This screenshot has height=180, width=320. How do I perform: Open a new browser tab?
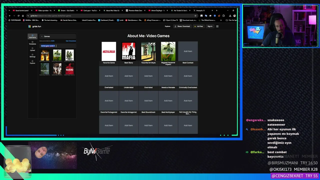pos(216,10)
